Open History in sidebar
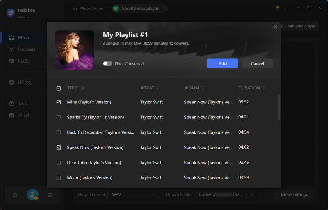 point(23,82)
